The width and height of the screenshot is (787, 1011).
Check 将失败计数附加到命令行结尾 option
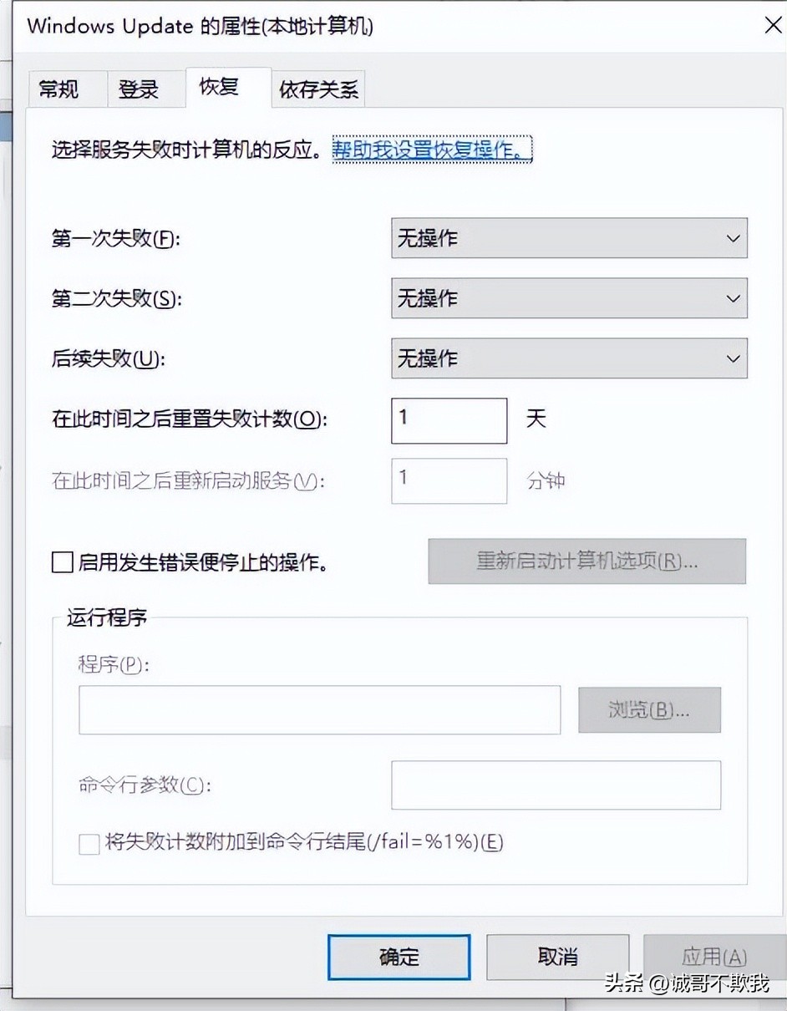click(89, 844)
